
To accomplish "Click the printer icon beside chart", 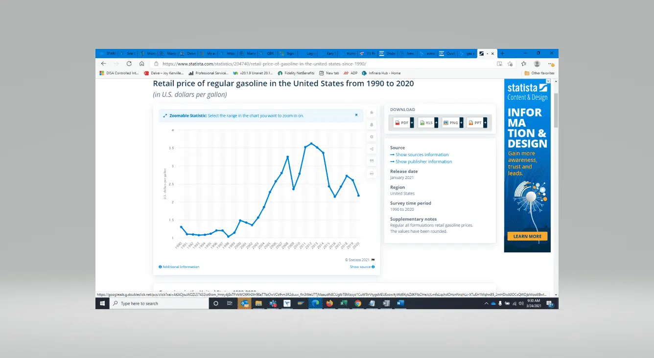I will pyautogui.click(x=372, y=173).
